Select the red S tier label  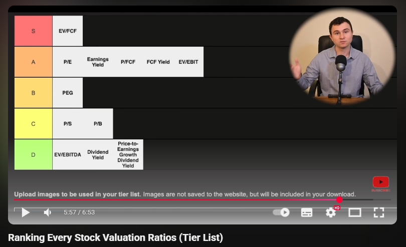coord(34,31)
